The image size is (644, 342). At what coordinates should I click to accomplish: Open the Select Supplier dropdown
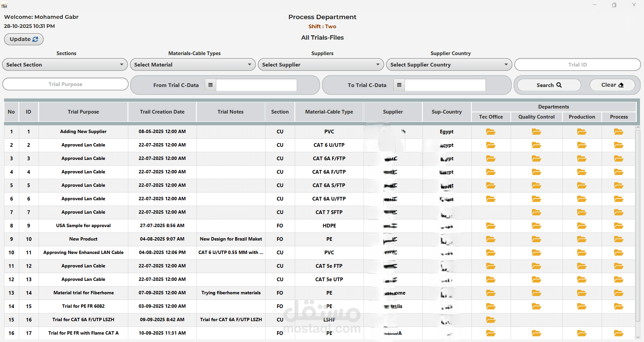321,65
